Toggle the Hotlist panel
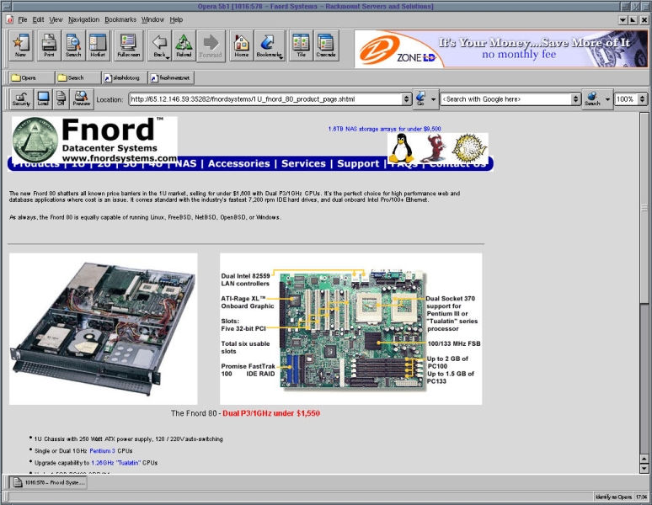The height and width of the screenshot is (505, 652). tap(98, 45)
